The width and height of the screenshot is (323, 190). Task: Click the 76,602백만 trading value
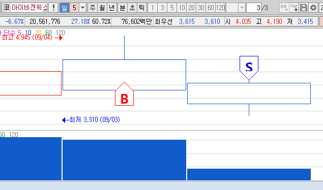point(137,21)
